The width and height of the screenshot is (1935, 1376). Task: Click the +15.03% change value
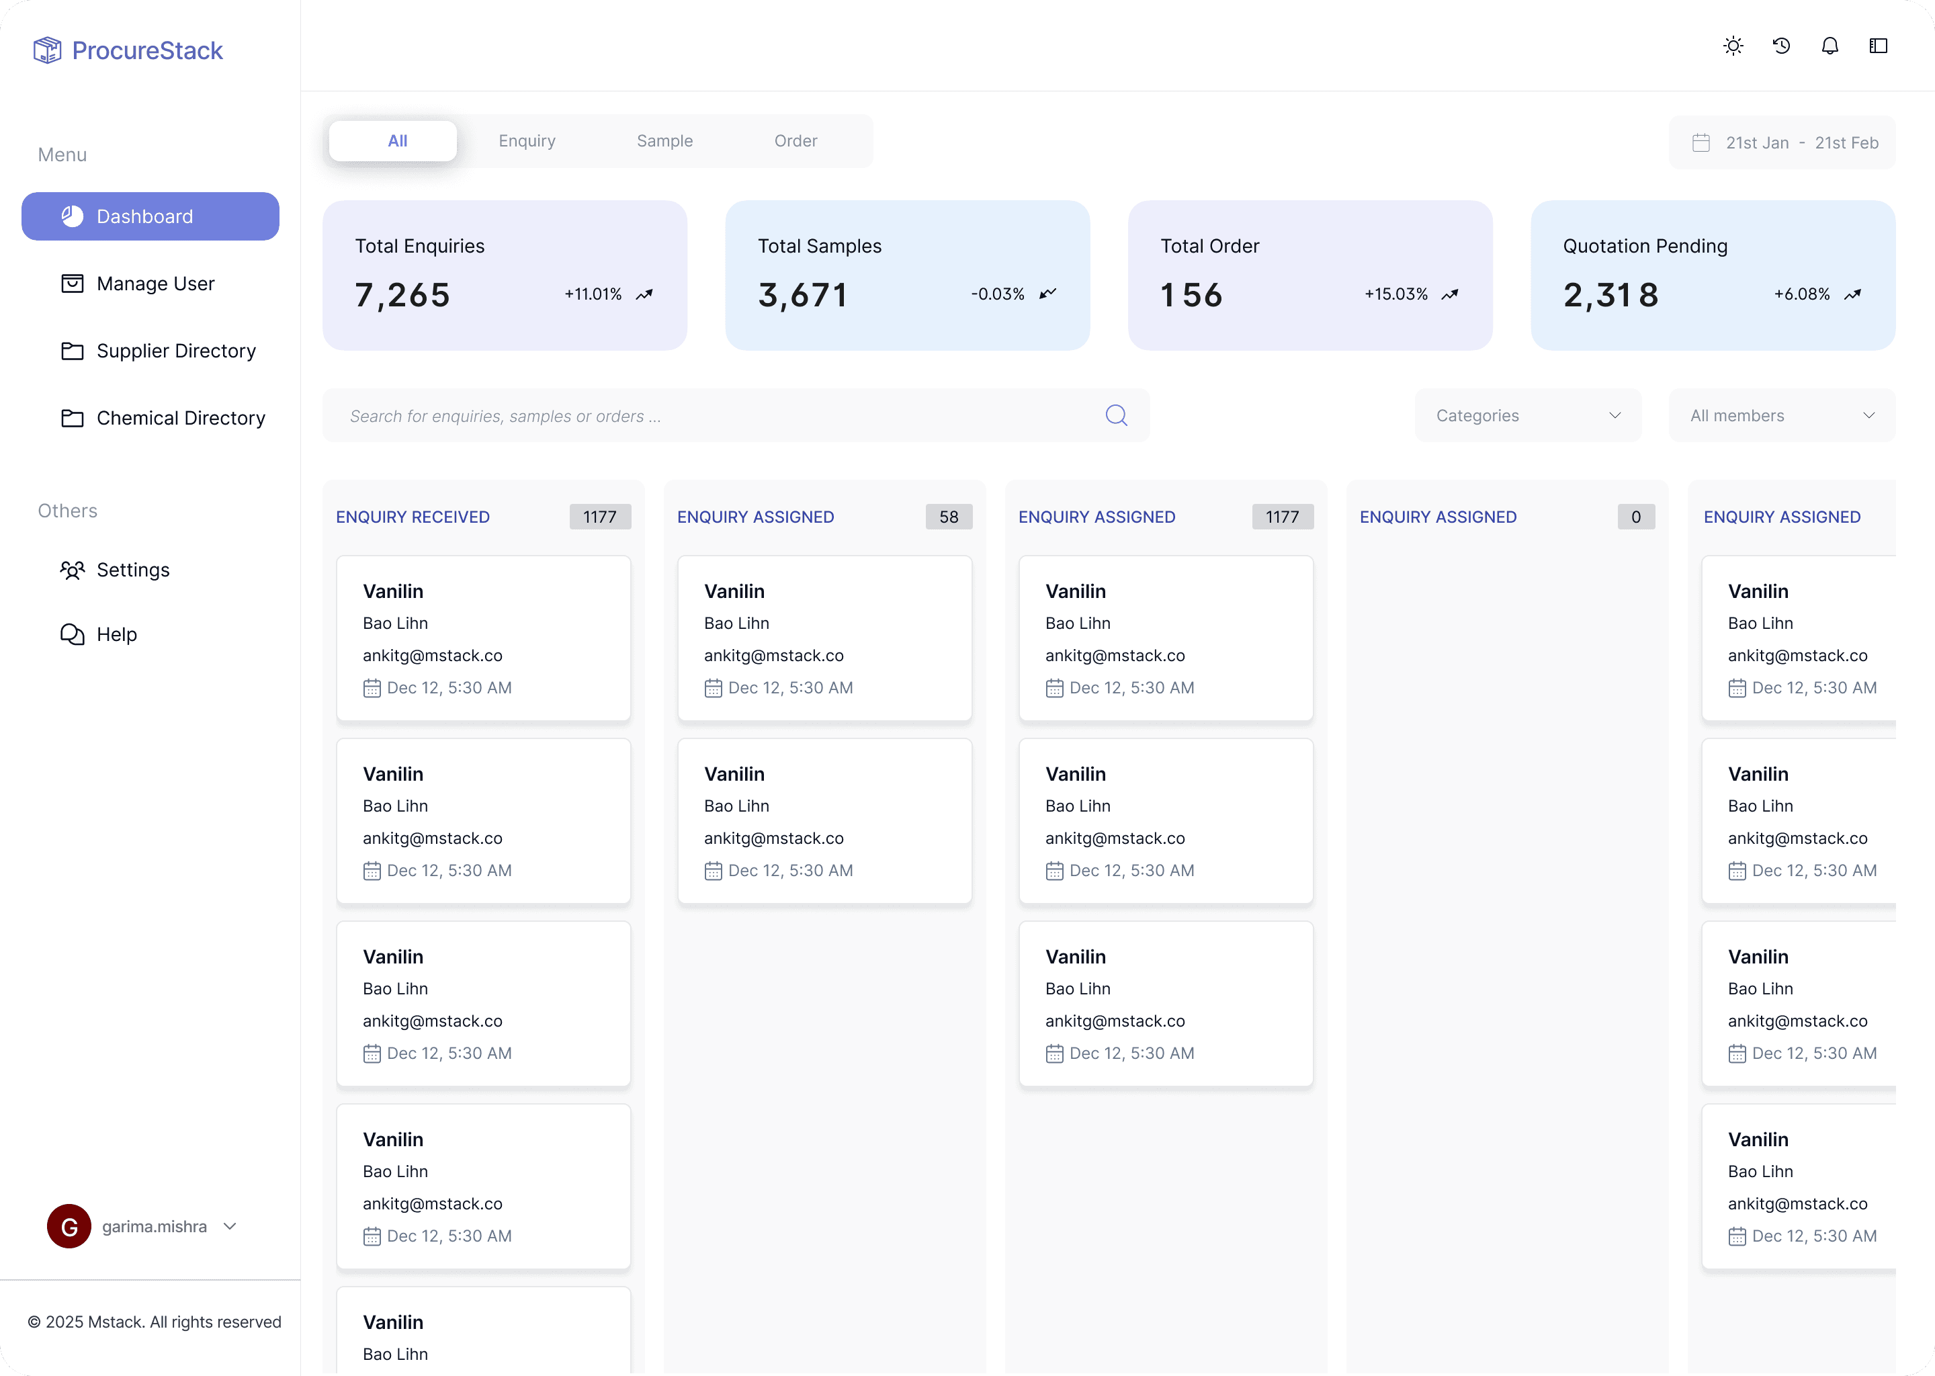[x=1396, y=294]
